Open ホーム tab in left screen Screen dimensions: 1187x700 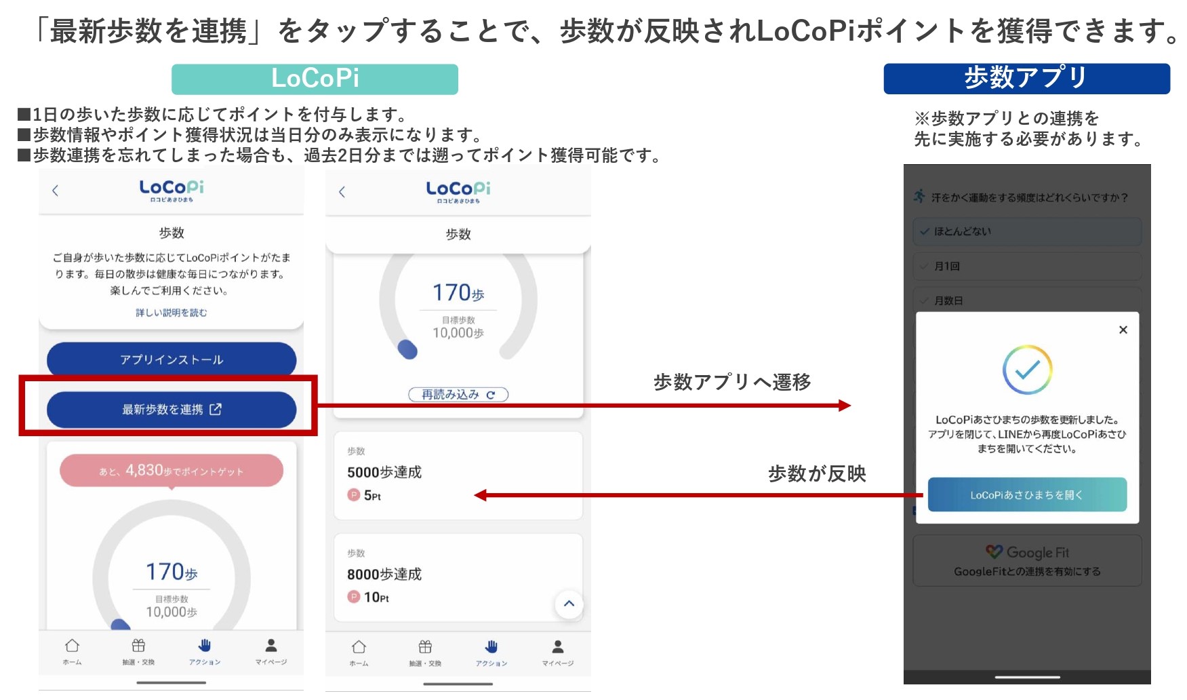point(72,652)
